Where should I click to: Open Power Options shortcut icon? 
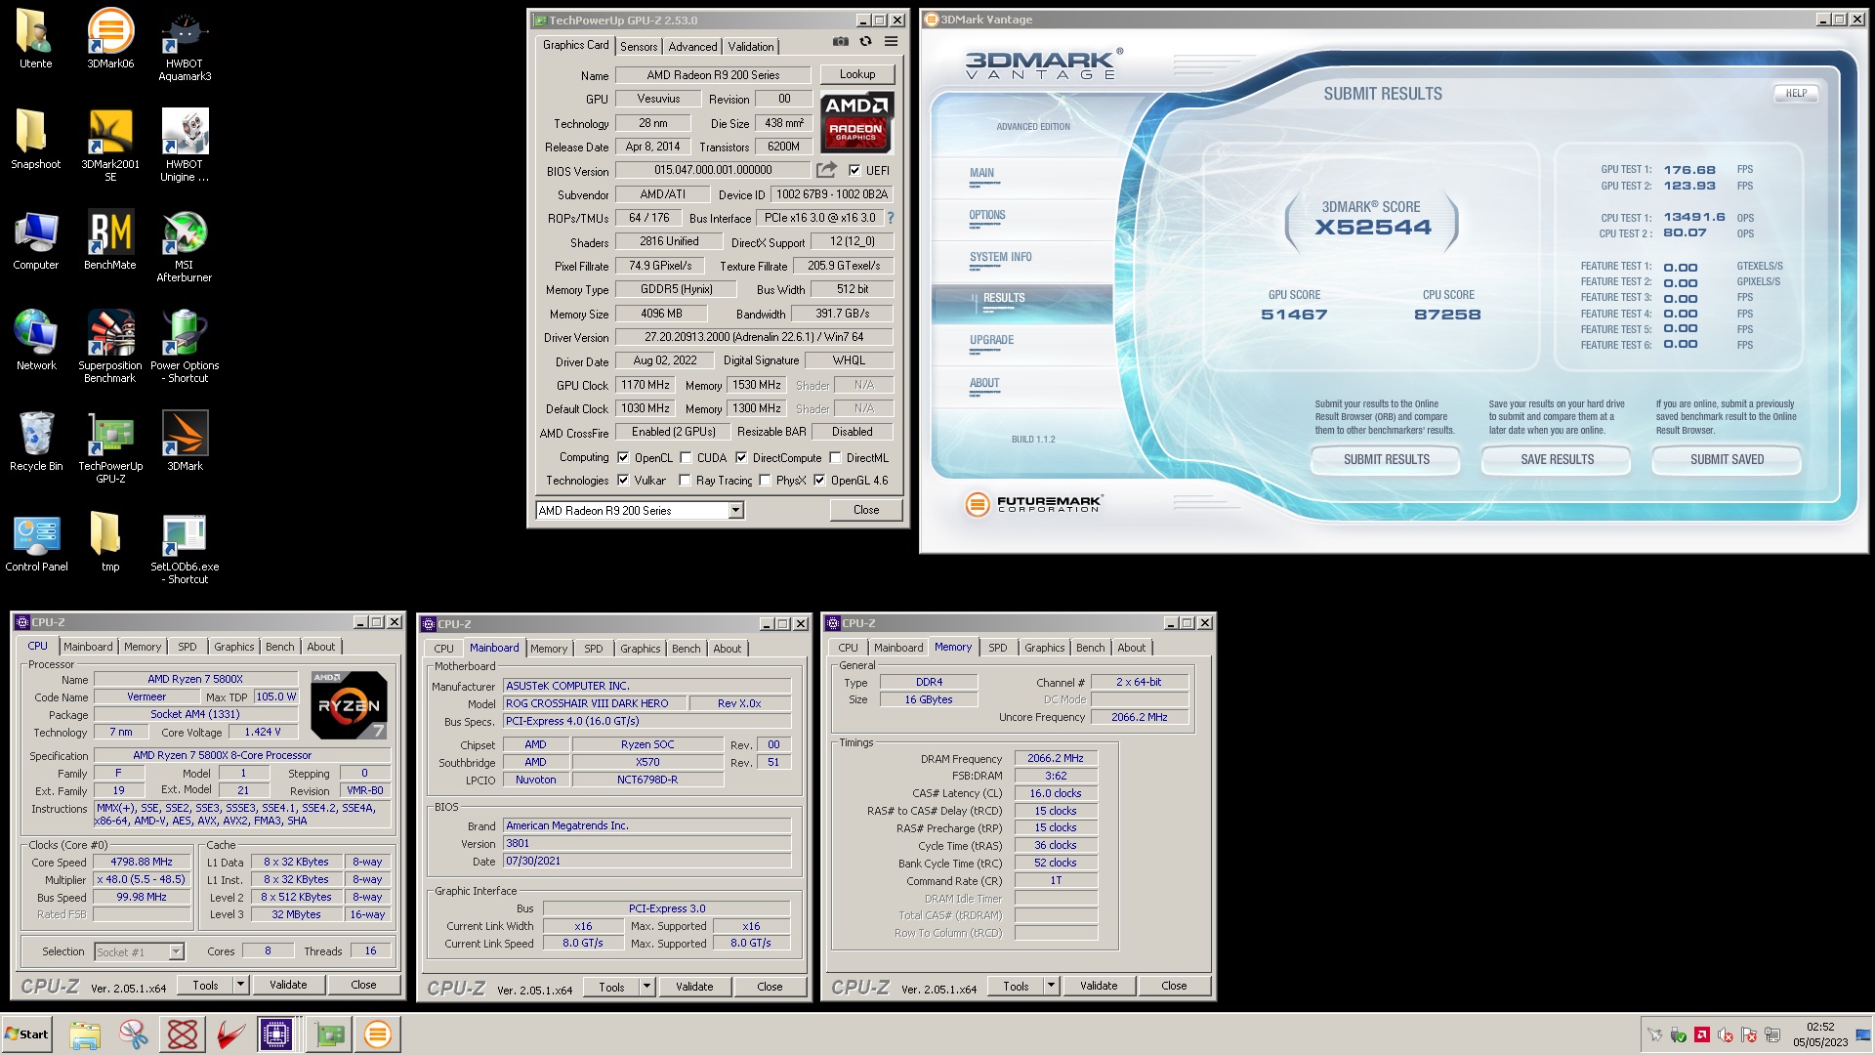[185, 347]
